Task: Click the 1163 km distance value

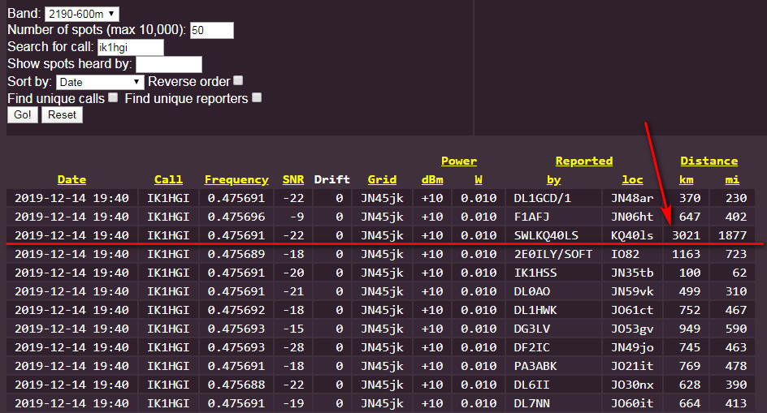Action: click(x=686, y=254)
